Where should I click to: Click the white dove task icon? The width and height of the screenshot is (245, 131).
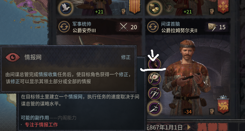point(66,8)
